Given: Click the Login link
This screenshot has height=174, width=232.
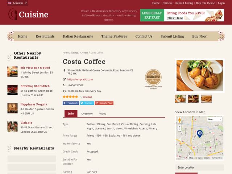Looking at the screenshot, I should pos(221,3).
